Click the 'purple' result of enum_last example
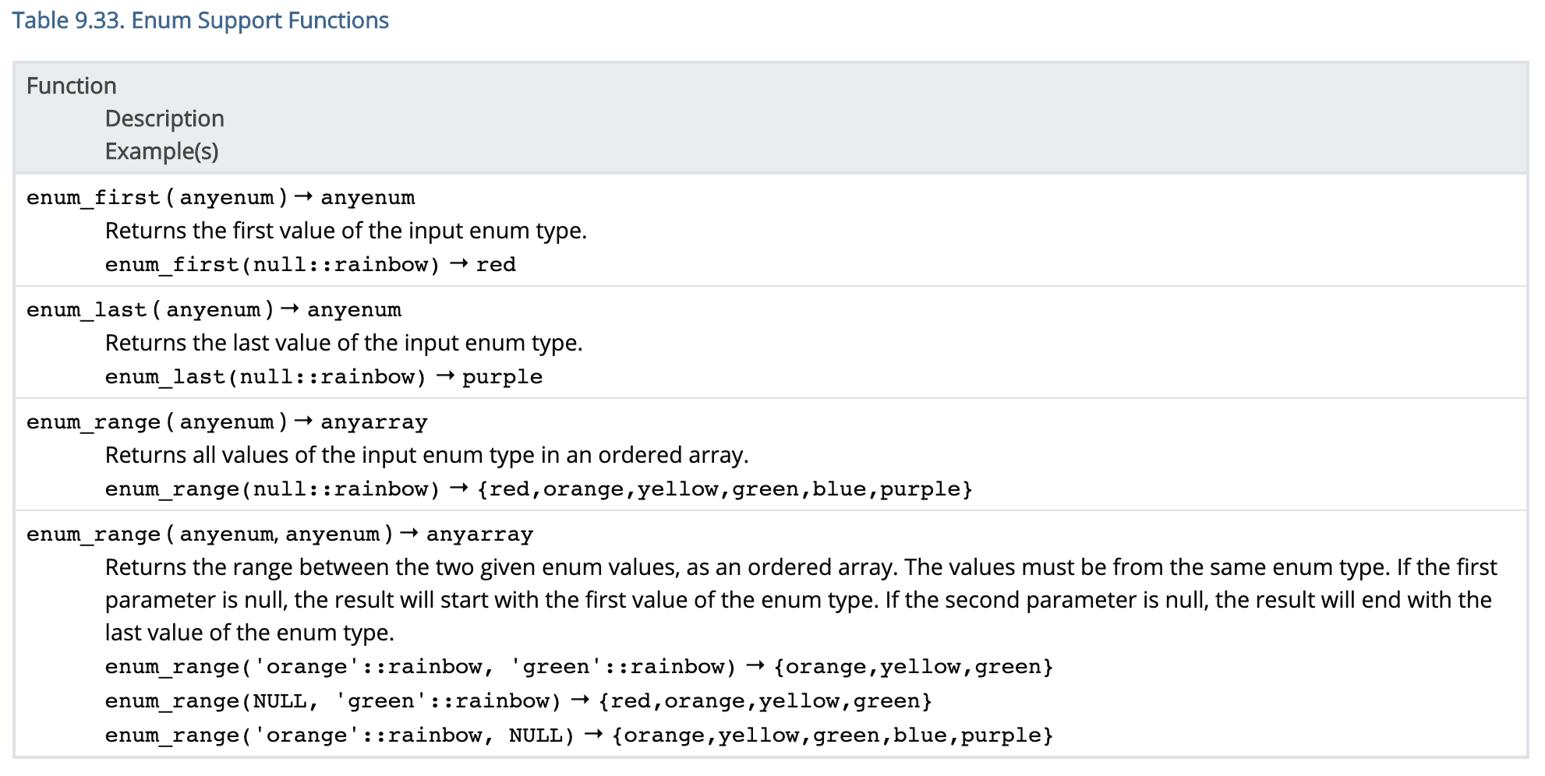Image resolution: width=1545 pixels, height=776 pixels. point(502,377)
